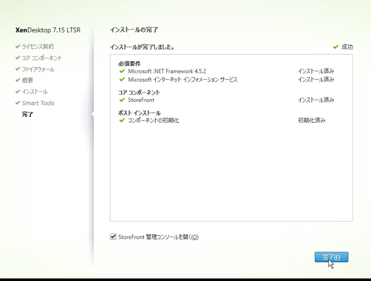
Task: Click the checkmark beside ライセンス契約 step
Action: point(18,46)
